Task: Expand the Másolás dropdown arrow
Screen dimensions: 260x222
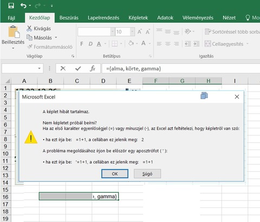Action: coord(56,37)
